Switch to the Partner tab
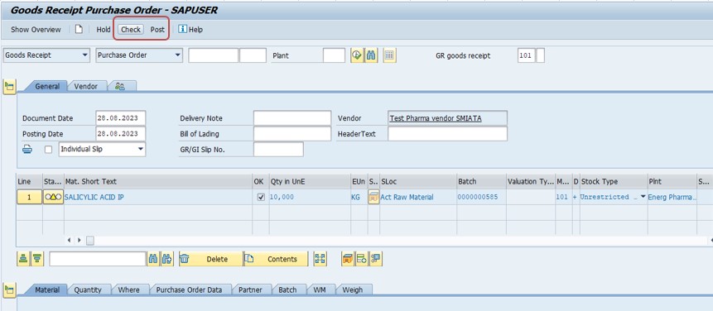Screen dimensions: 713x311 (251, 289)
